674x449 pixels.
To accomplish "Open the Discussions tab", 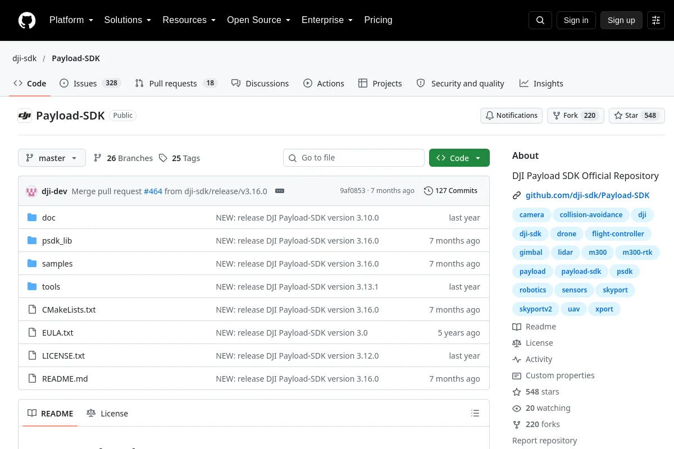I will pyautogui.click(x=260, y=83).
